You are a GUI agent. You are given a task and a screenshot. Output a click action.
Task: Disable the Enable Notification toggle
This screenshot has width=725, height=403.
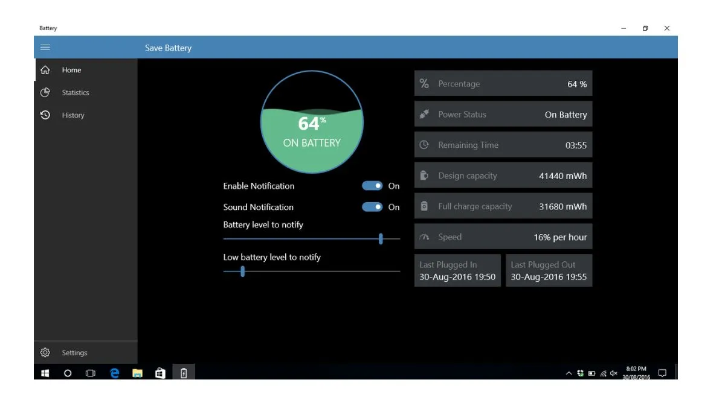(x=372, y=186)
